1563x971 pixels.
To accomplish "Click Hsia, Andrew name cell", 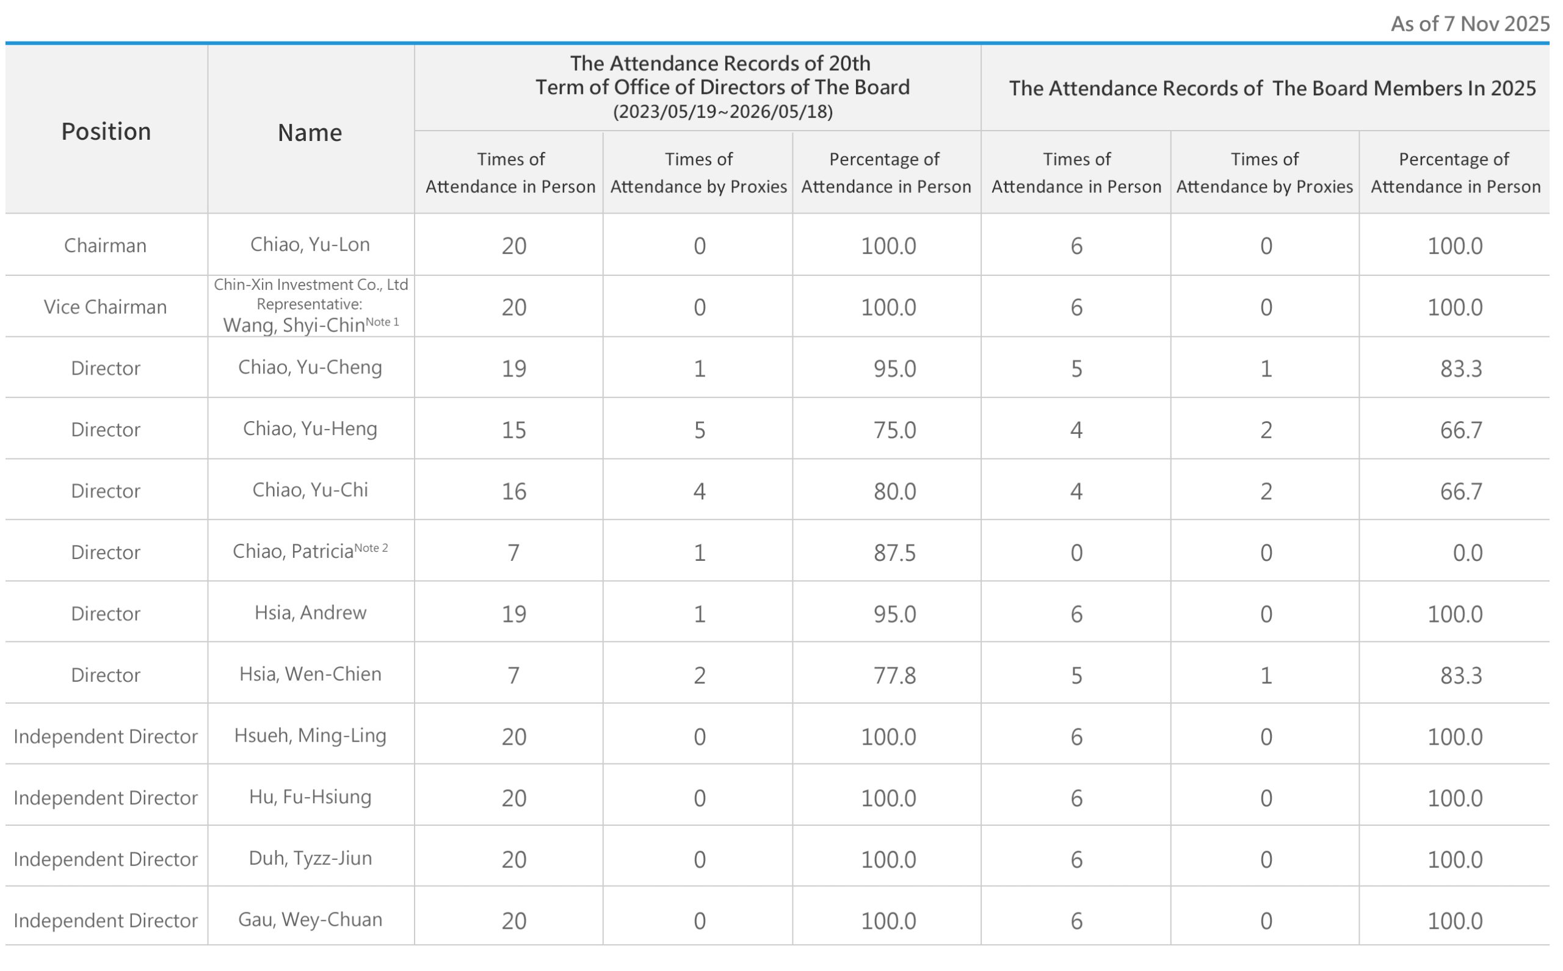I will click(x=310, y=613).
